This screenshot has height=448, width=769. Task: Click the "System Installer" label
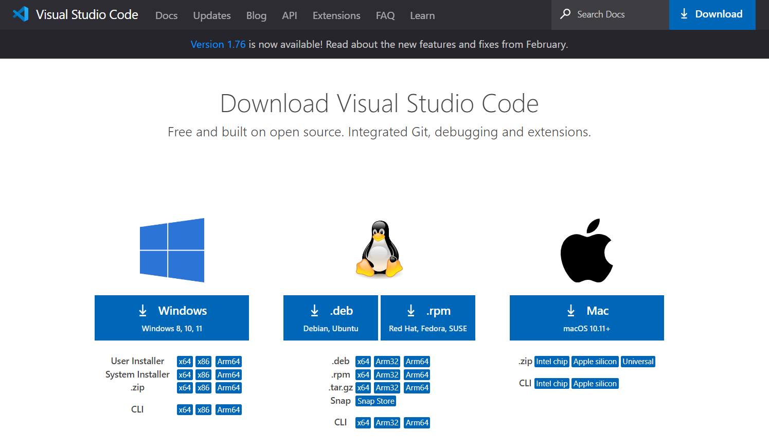point(137,374)
